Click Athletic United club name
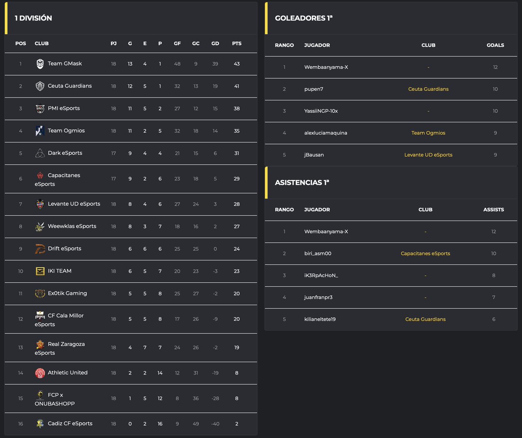 click(67, 373)
